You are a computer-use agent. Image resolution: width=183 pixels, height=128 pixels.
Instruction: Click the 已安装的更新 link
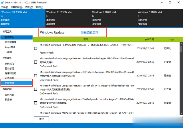[89, 32]
